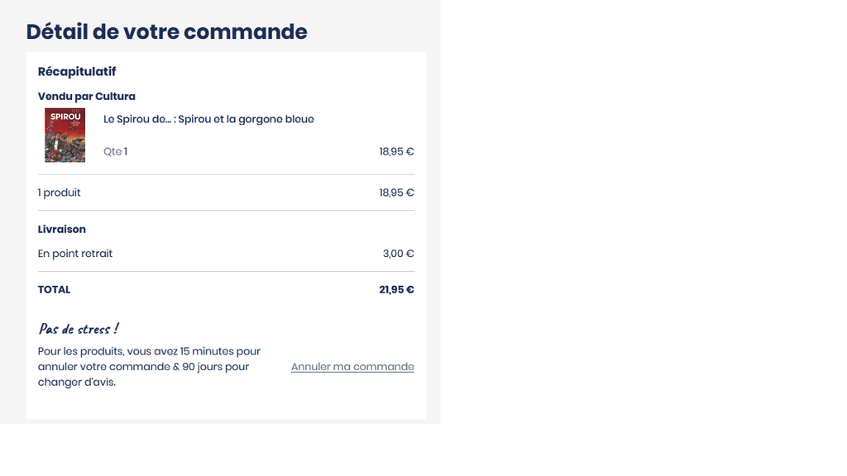Screen dimensions: 847x476
Task: Click the Vendu par Cultura seller label
Action: click(87, 97)
